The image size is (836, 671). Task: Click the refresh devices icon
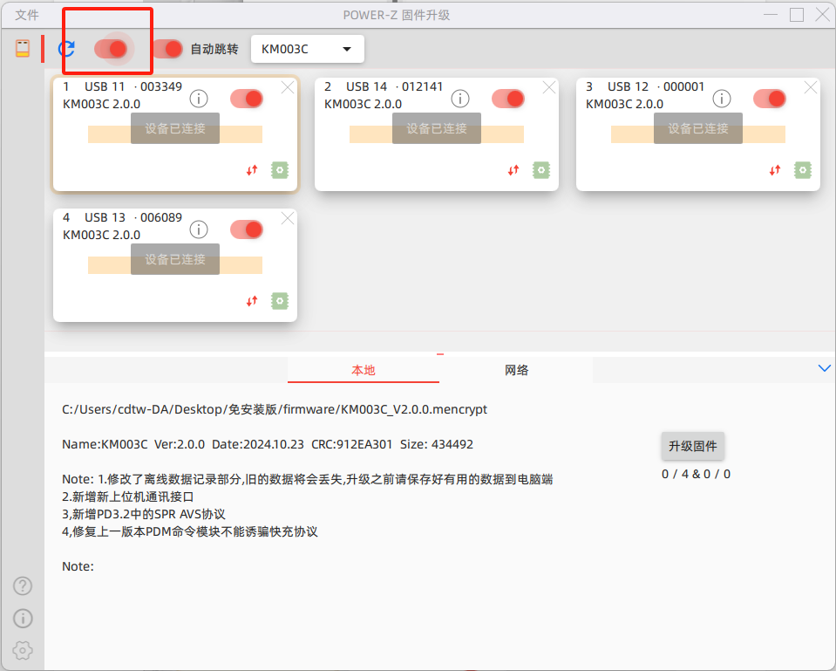[65, 49]
